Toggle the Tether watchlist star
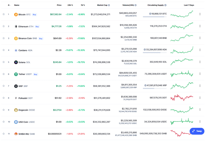This screenshot has height=141, width=206. click(4, 74)
